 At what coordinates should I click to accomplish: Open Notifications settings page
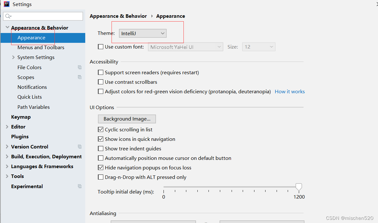point(32,87)
